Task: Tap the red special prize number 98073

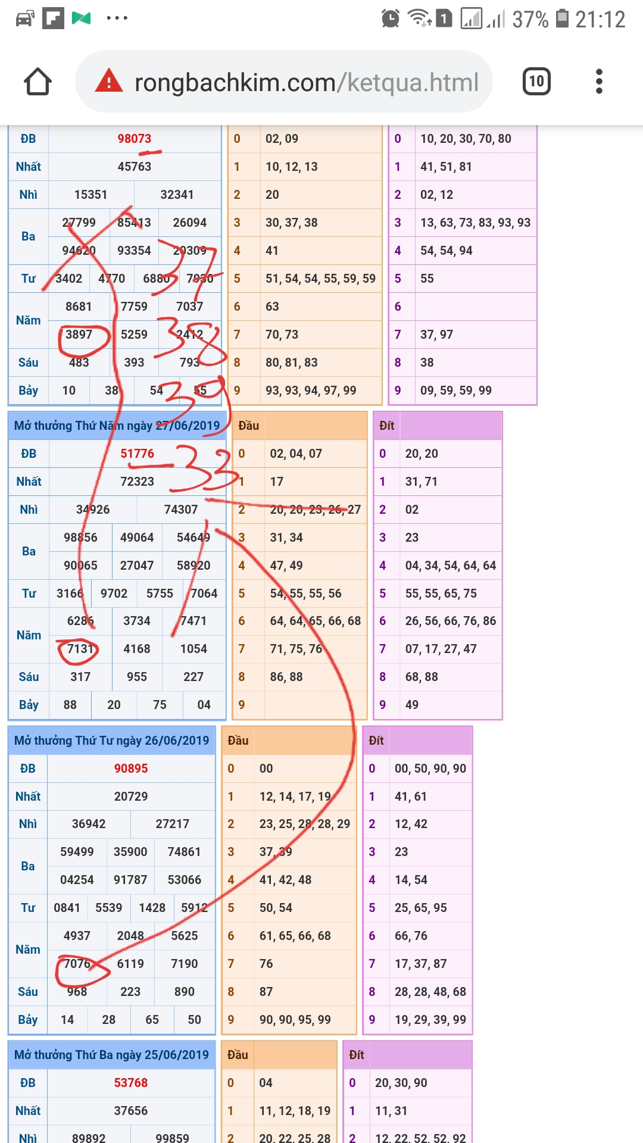Action: pyautogui.click(x=134, y=139)
